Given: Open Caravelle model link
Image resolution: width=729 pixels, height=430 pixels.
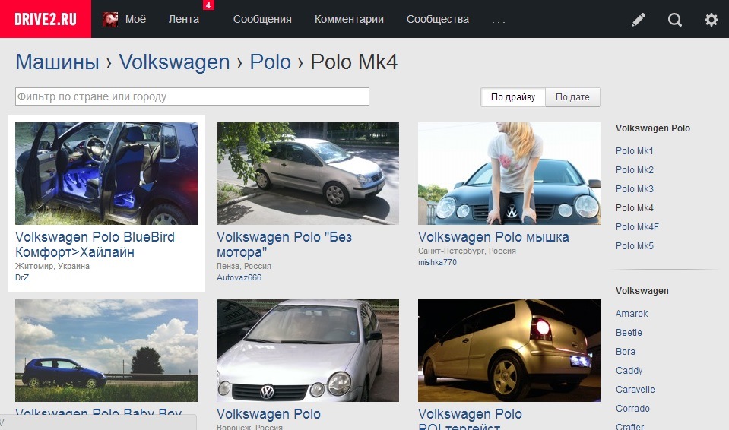Looking at the screenshot, I should pos(635,390).
